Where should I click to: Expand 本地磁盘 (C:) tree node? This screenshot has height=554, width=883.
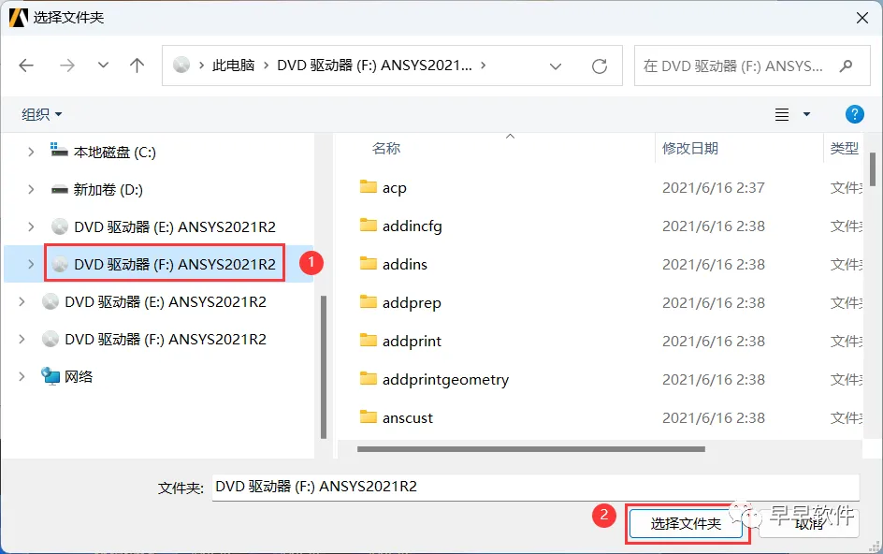click(x=31, y=153)
